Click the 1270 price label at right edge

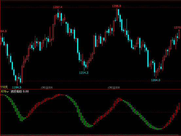coord(177,27)
